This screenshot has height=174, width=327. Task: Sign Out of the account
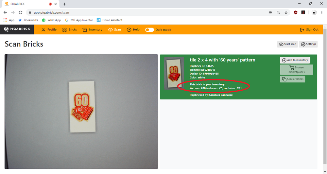point(309,30)
